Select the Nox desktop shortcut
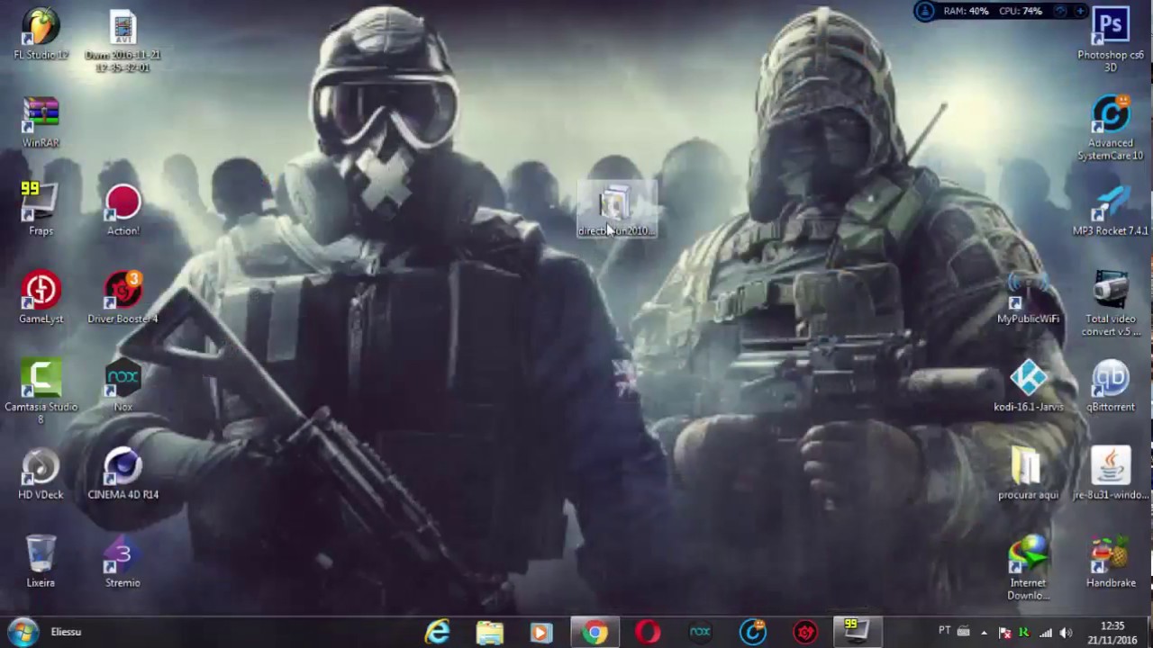This screenshot has width=1153, height=648. tap(123, 385)
